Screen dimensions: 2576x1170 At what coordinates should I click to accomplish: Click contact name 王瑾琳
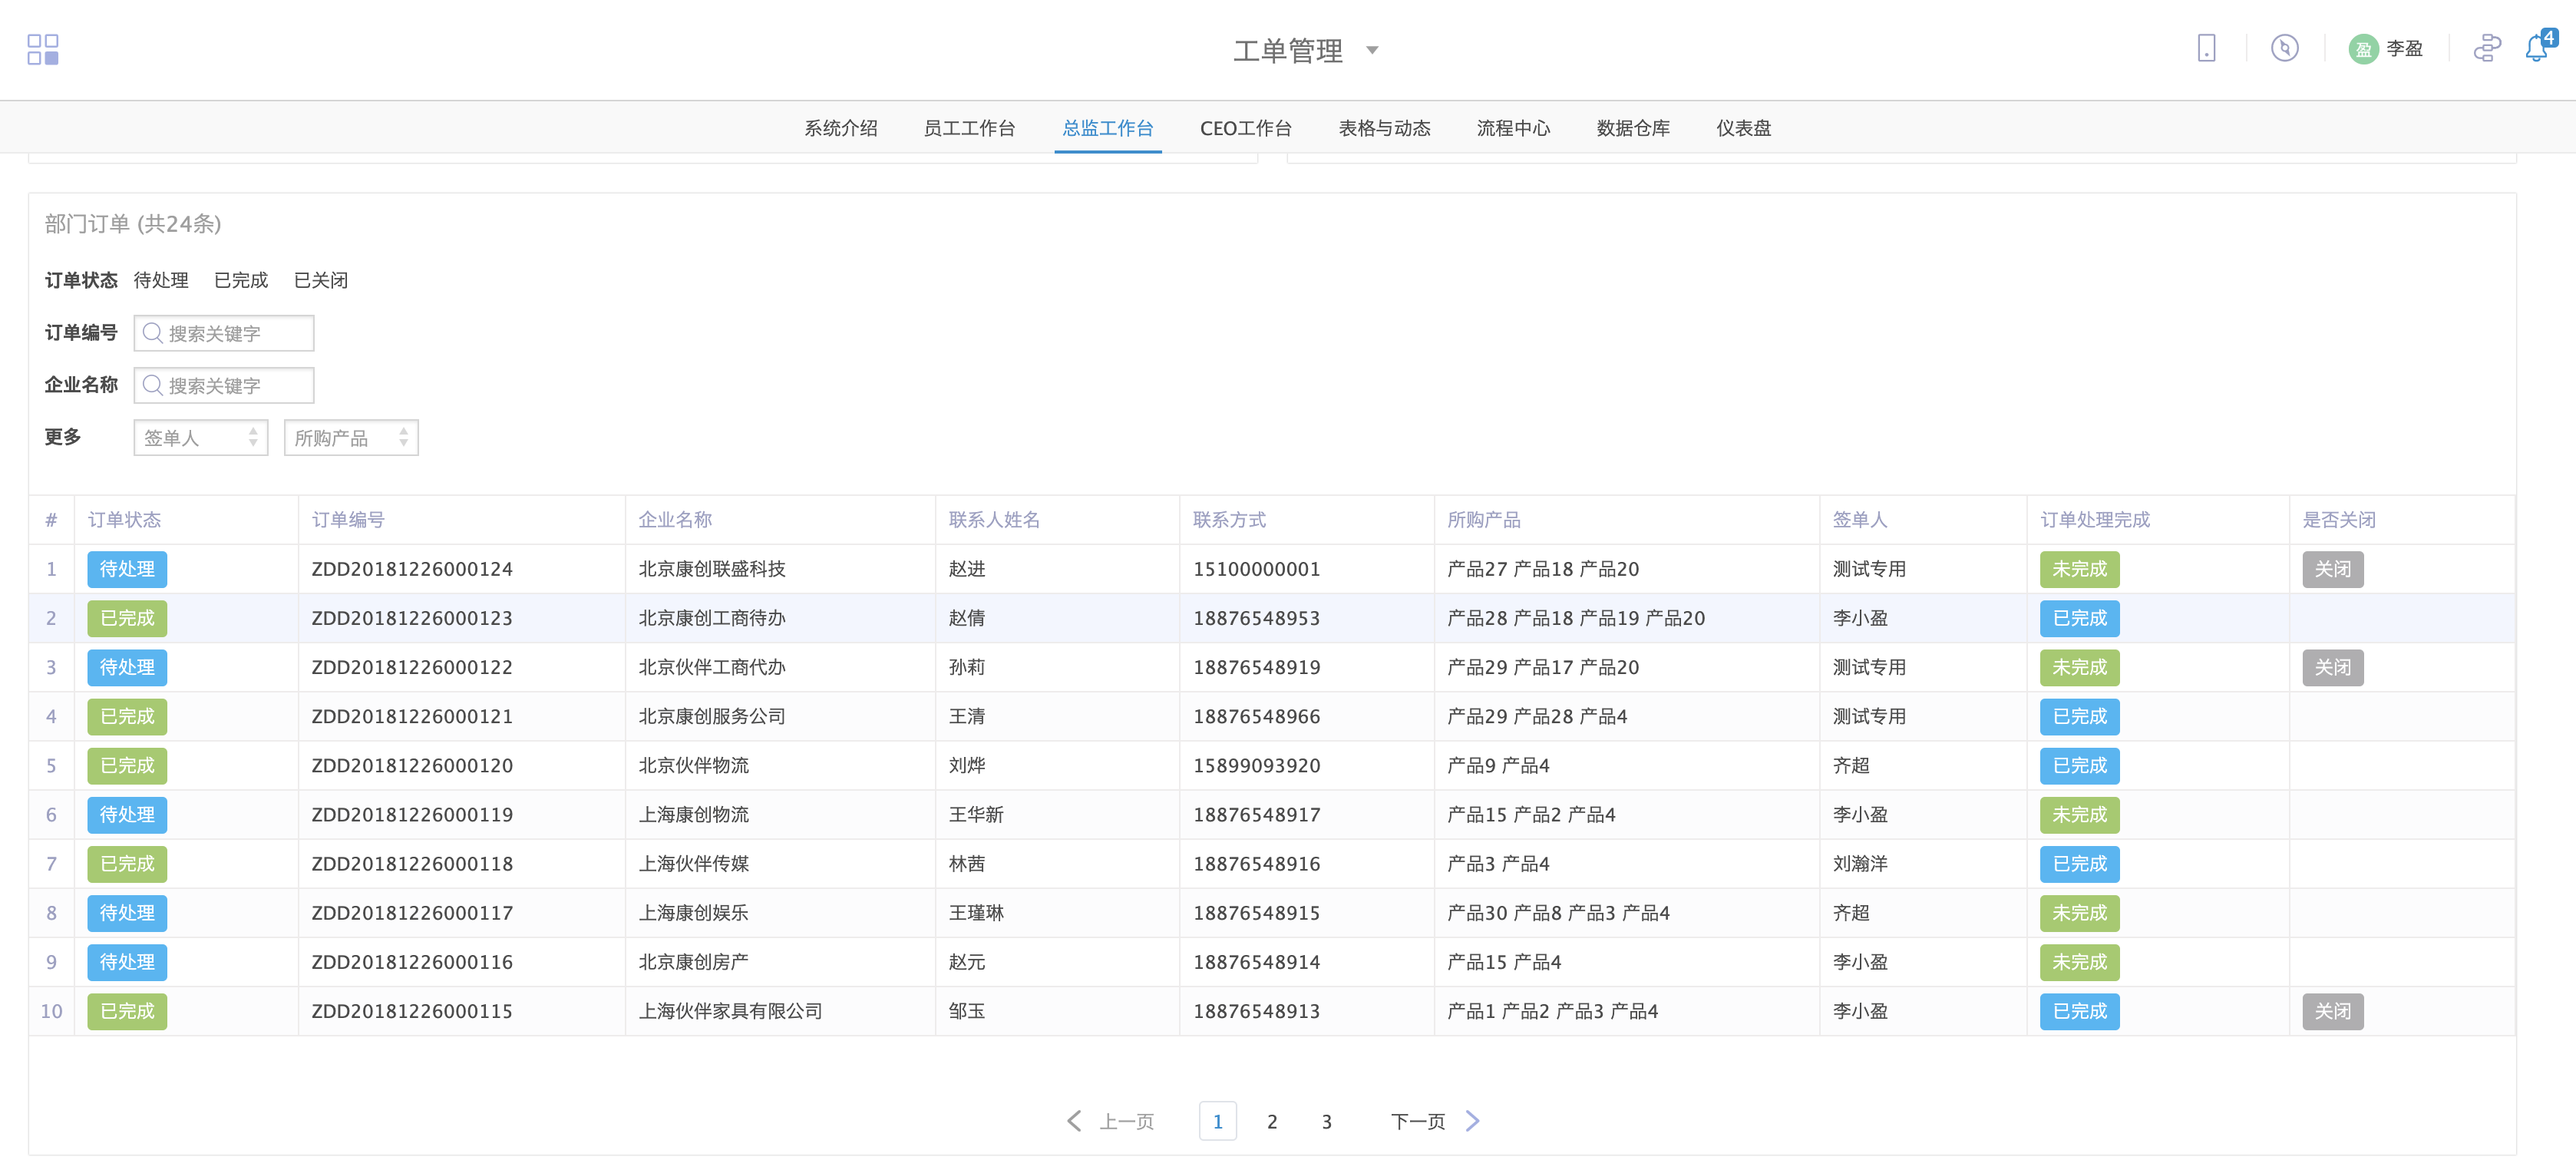976,913
